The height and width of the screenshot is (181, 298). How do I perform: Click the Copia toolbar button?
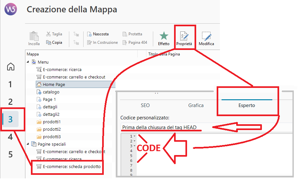pos(54,42)
